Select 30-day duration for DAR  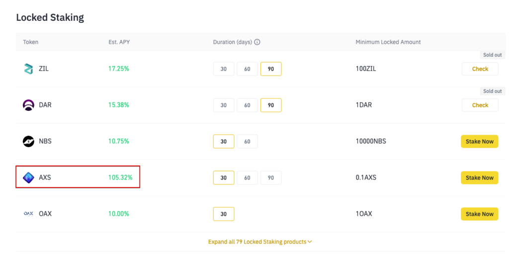tap(224, 105)
